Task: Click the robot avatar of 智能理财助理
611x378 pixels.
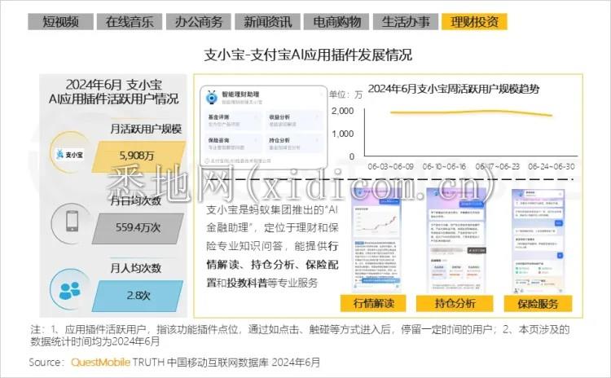Action: pyautogui.click(x=212, y=98)
